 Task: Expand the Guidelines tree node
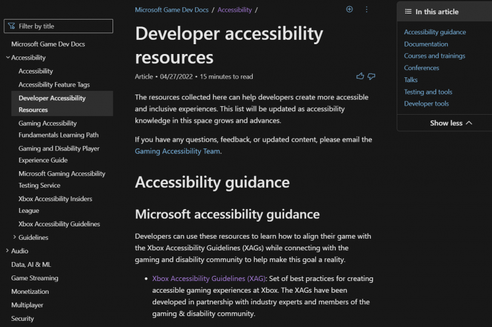tap(14, 237)
